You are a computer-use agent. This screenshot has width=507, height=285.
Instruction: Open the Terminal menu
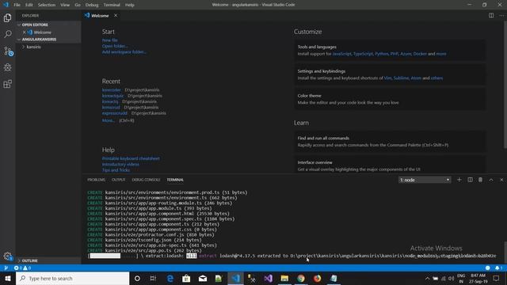click(x=112, y=5)
